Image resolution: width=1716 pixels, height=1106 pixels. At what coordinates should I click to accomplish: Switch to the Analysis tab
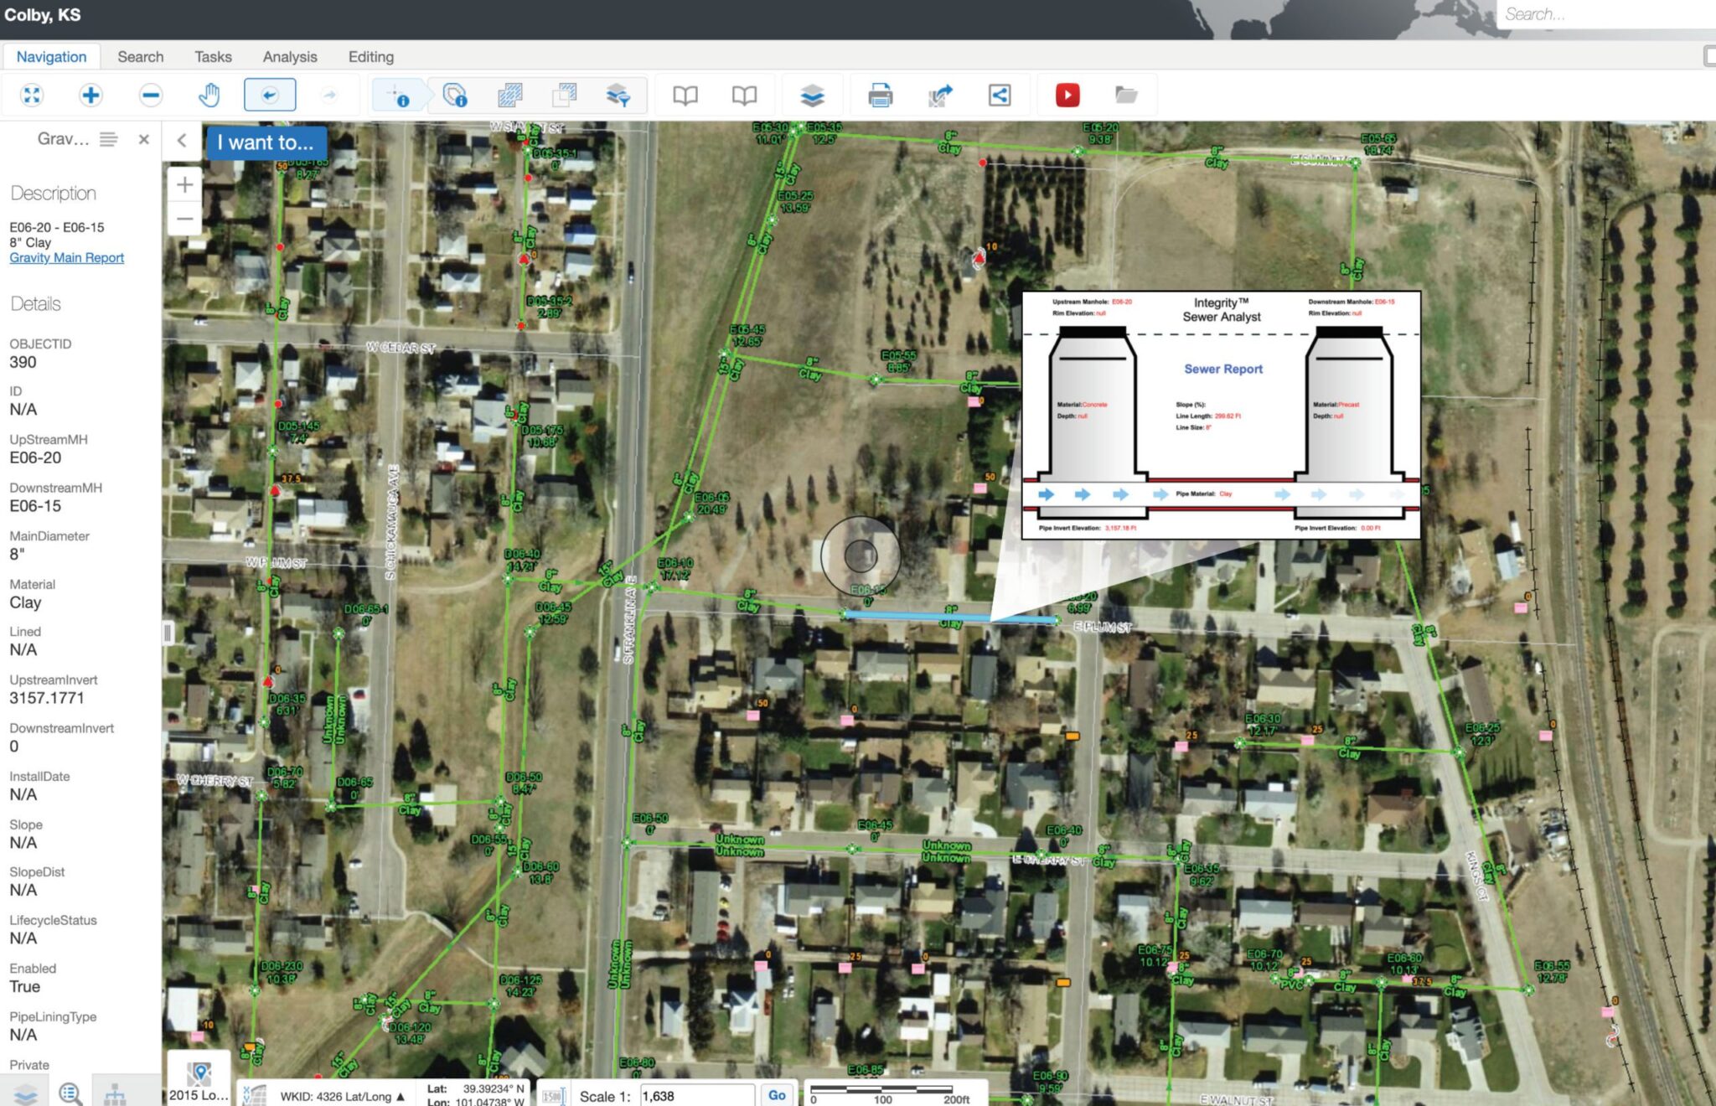tap(289, 56)
